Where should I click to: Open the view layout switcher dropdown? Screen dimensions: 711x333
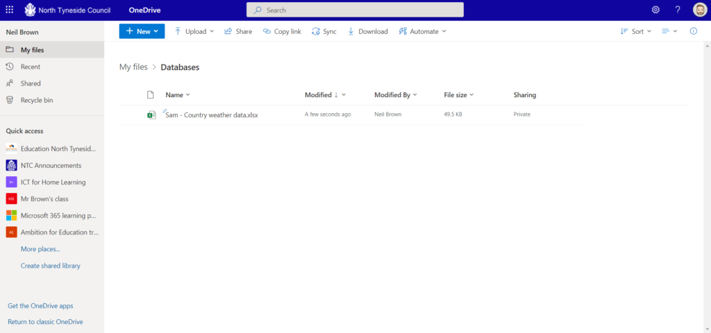[x=669, y=31]
